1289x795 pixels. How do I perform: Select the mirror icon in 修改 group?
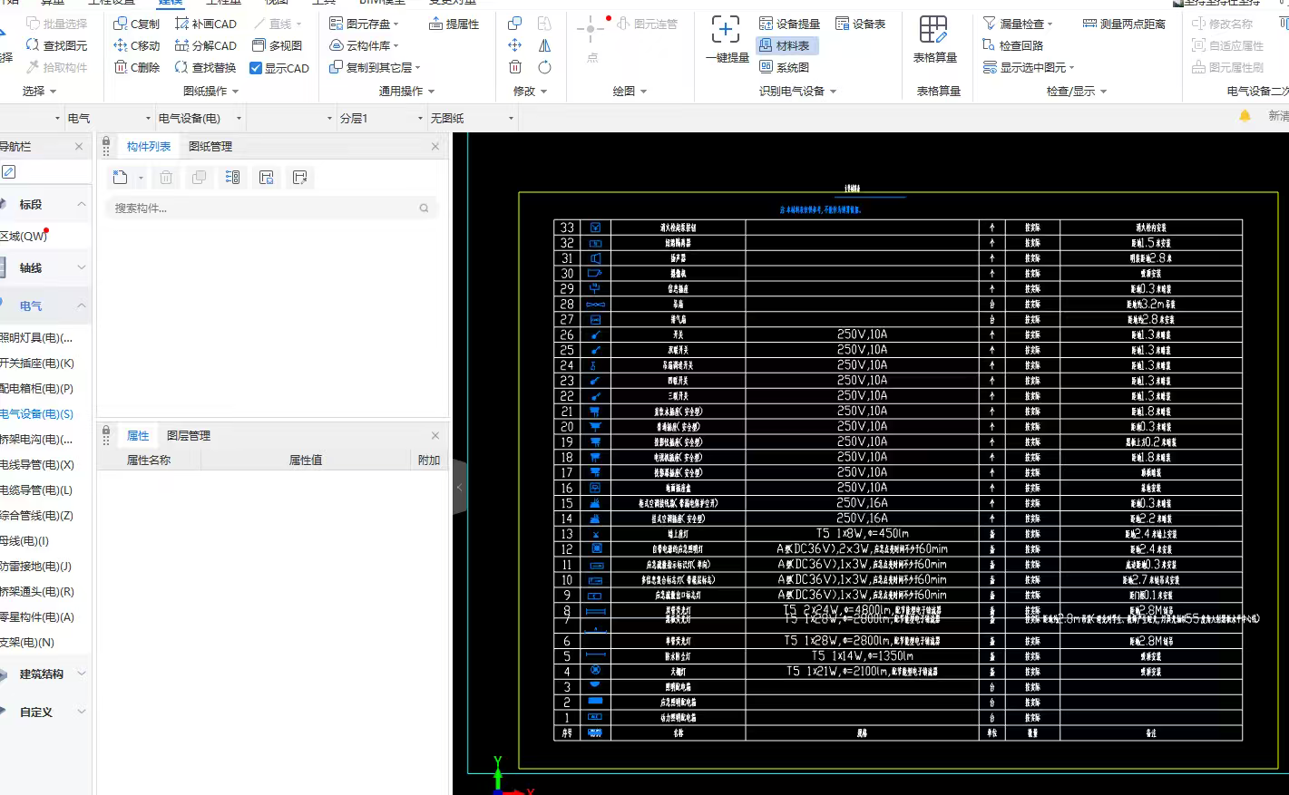[544, 45]
